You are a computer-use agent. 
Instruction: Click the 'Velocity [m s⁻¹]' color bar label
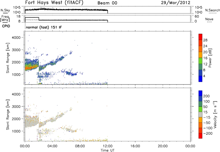215,114
